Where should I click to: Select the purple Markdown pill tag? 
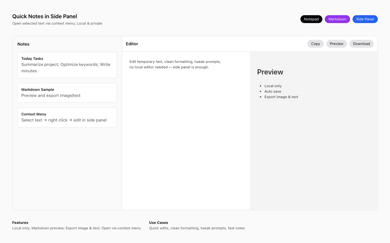point(337,19)
